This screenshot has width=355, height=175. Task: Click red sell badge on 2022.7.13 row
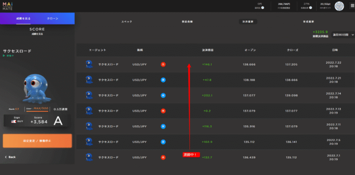[x=163, y=111]
